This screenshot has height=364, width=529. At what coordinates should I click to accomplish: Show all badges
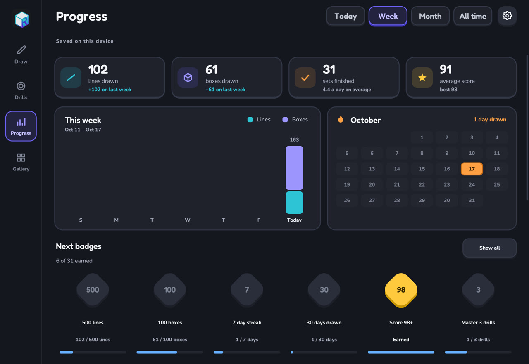tap(490, 248)
